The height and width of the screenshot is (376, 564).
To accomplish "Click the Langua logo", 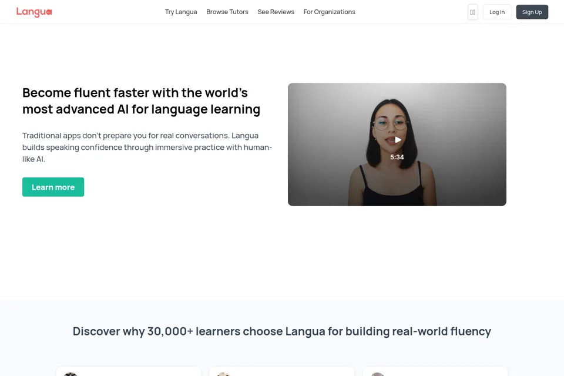I will pos(34,12).
